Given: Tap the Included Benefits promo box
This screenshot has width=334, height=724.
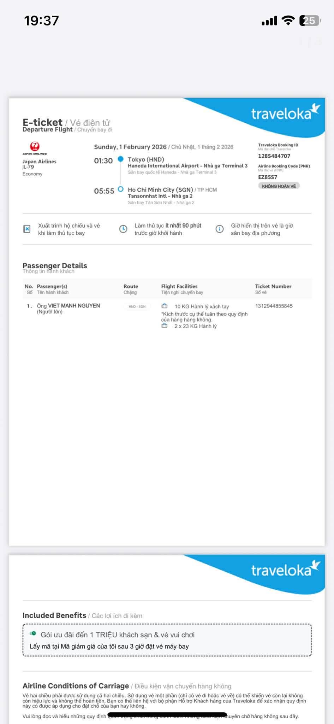Looking at the screenshot, I should click(x=167, y=640).
